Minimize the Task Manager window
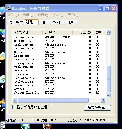122x129 pixels. 101,9
